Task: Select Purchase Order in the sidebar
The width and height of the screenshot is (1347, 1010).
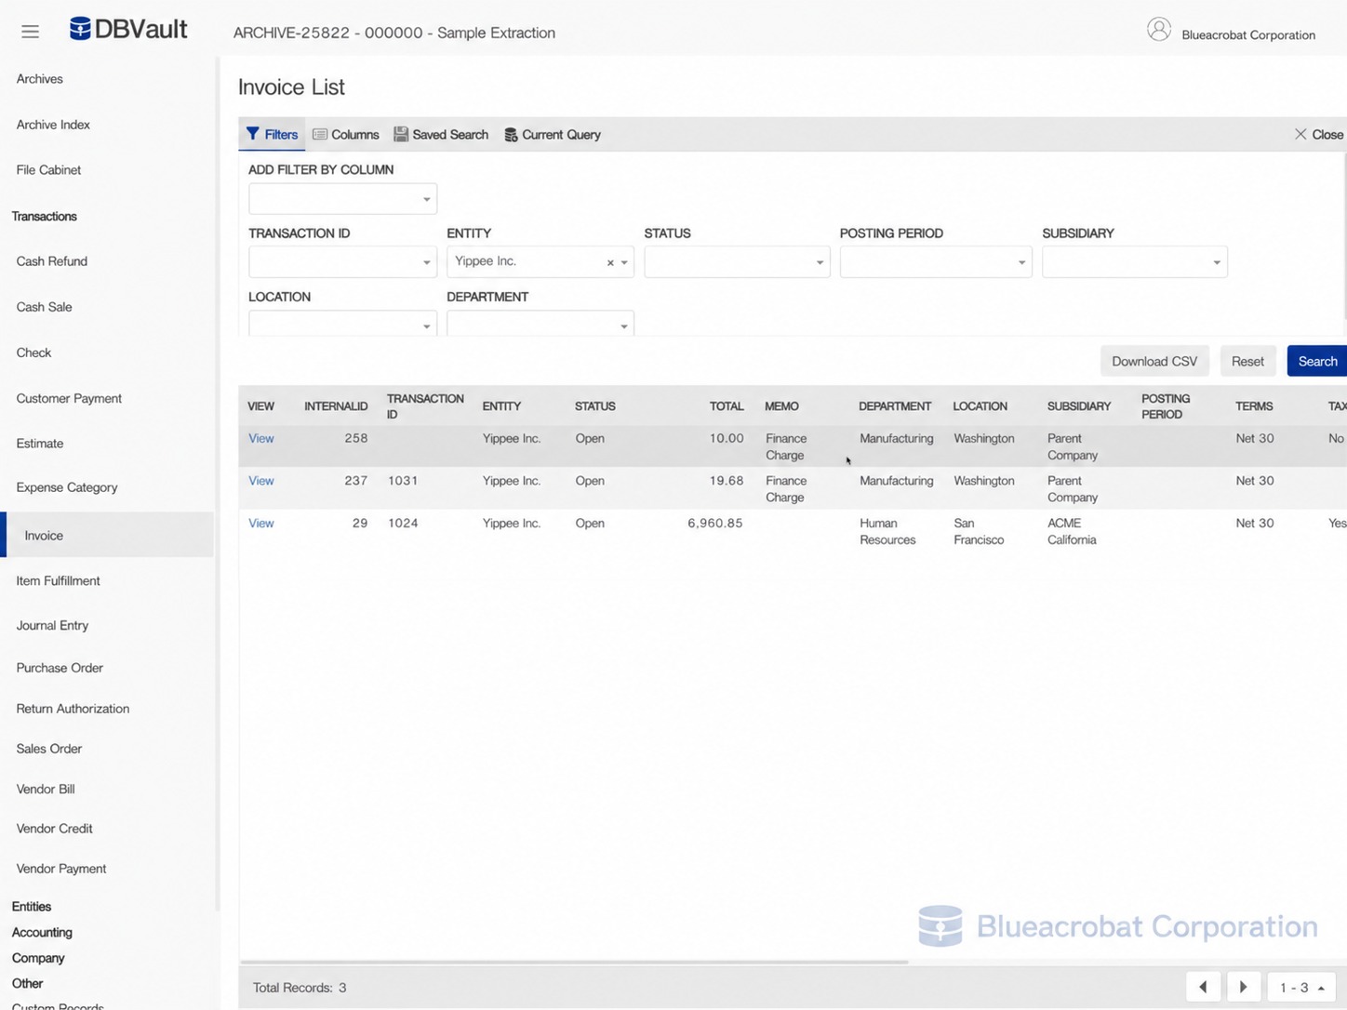Action: click(60, 668)
